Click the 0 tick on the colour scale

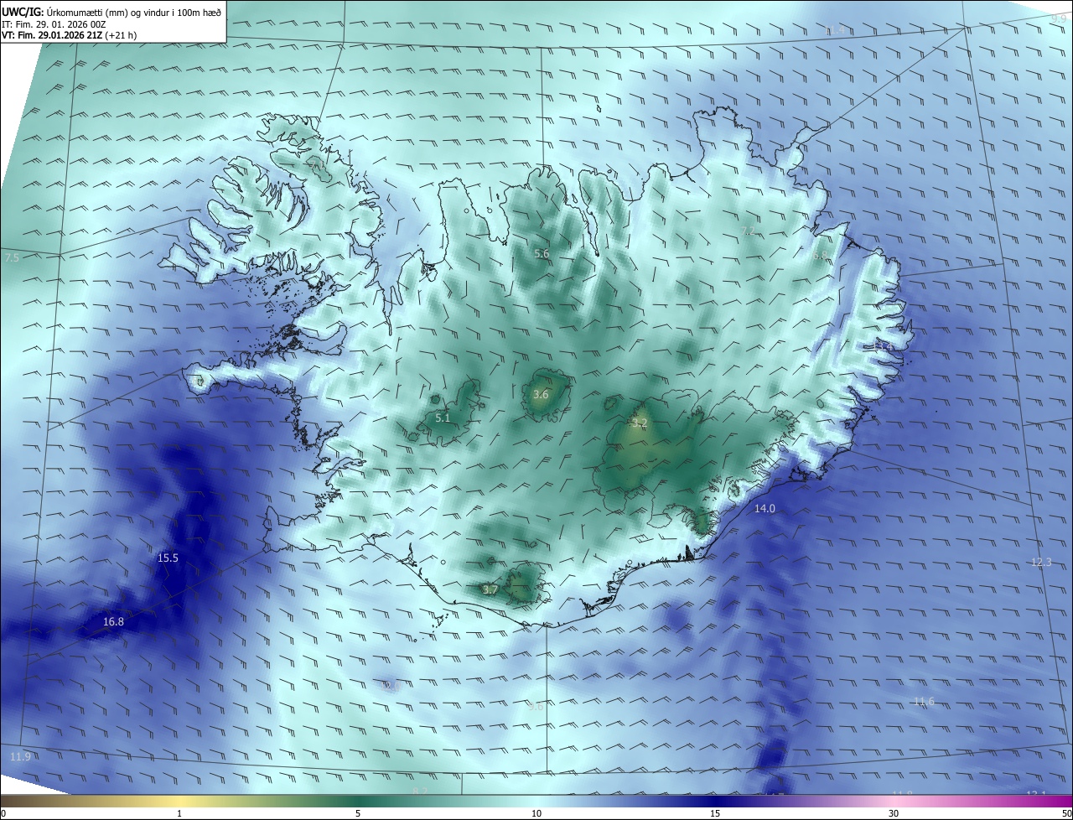click(3, 813)
